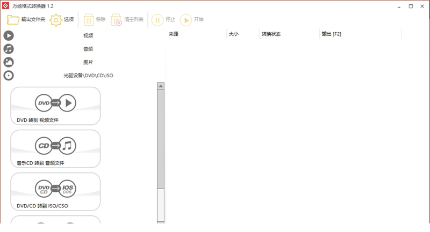430x232 pixels.
Task: Click the picture category image icon
Action: pos(9,62)
